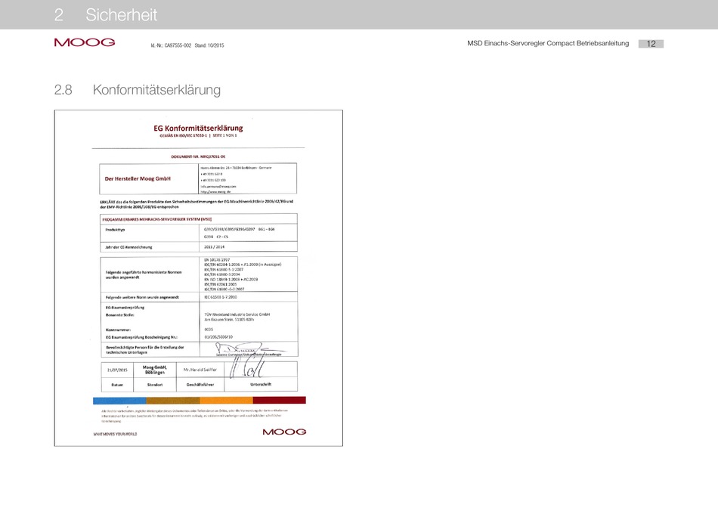Click the "2 Sicherheit" chapter banner title
718x508 pixels.
(105, 14)
